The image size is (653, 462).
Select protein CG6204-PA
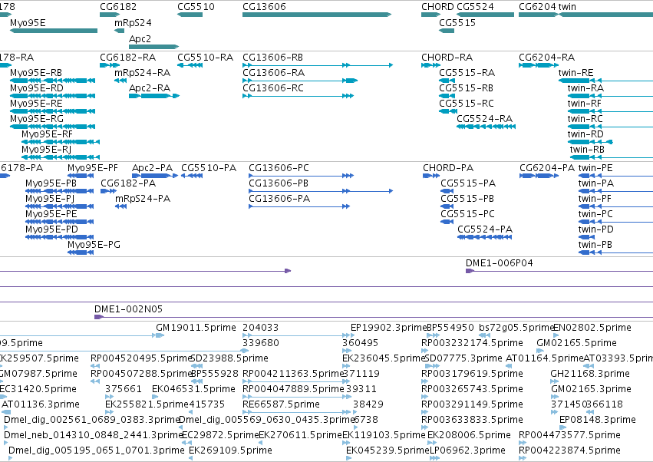(x=547, y=168)
